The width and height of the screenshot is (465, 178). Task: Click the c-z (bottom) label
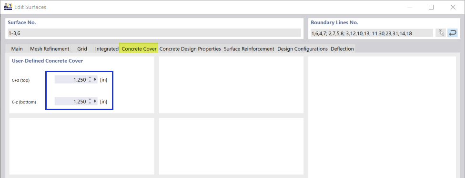pos(24,102)
